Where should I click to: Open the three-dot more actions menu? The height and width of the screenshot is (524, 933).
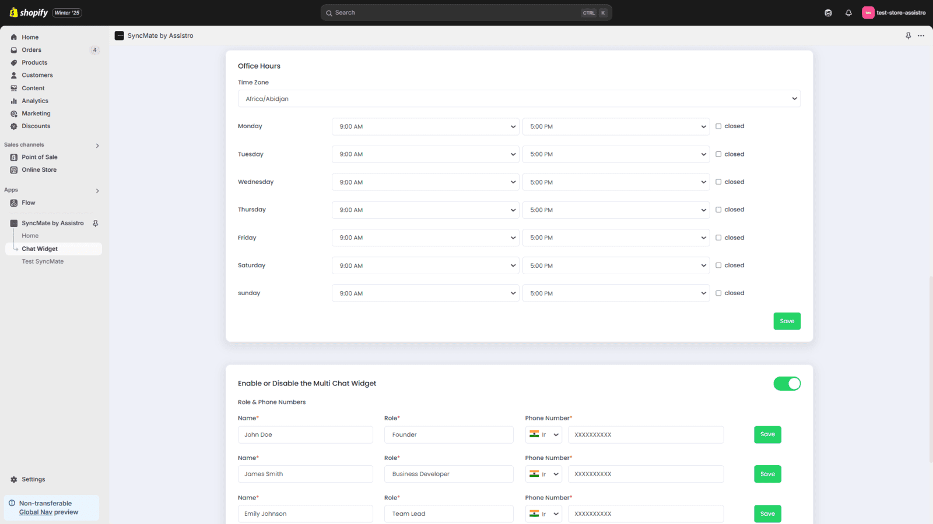tap(921, 36)
